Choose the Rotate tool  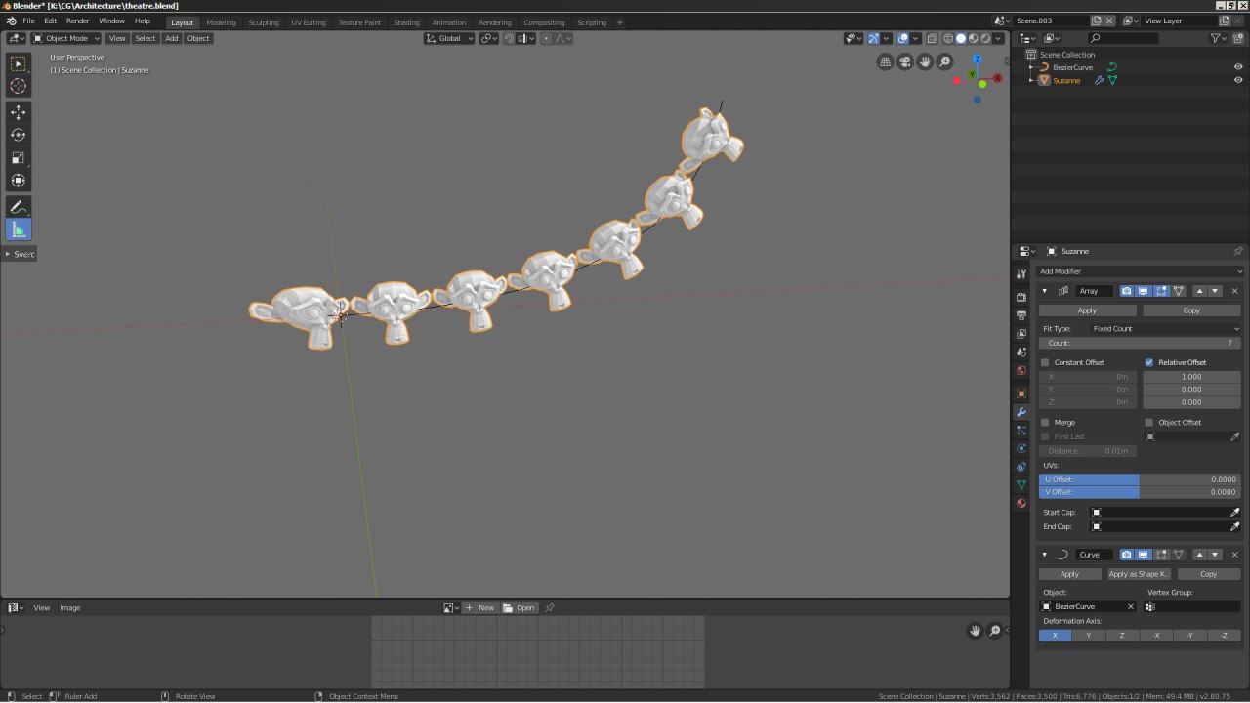pos(19,135)
